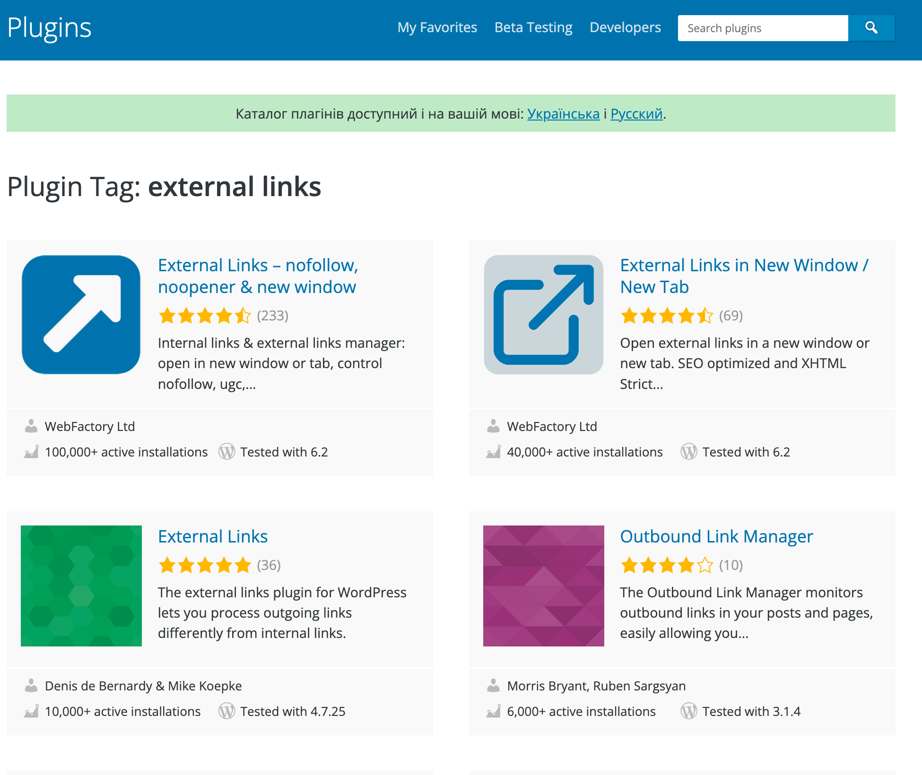
Task: Click "40,000+ active installations" text
Action: tap(585, 452)
